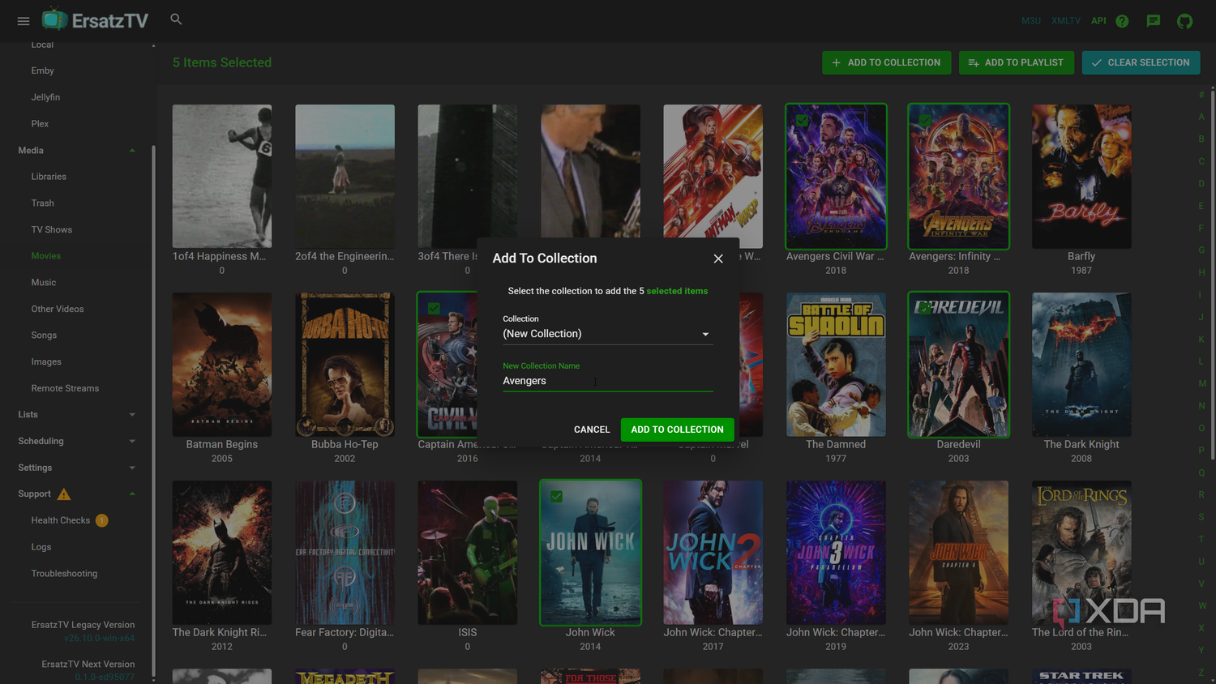Select The Dark Knight Rises poster
Screen dimensions: 1216x684
221,553
